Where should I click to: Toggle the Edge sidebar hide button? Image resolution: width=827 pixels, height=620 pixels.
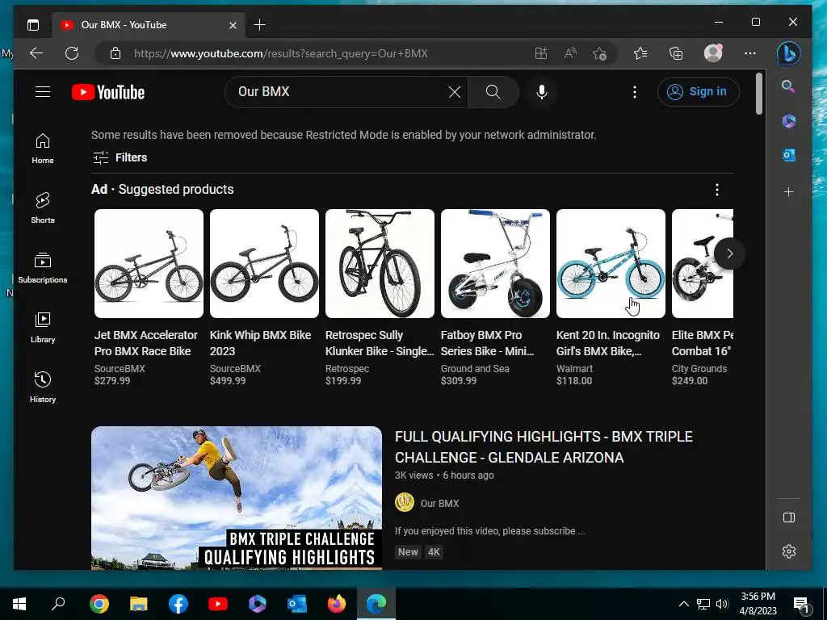point(789,517)
